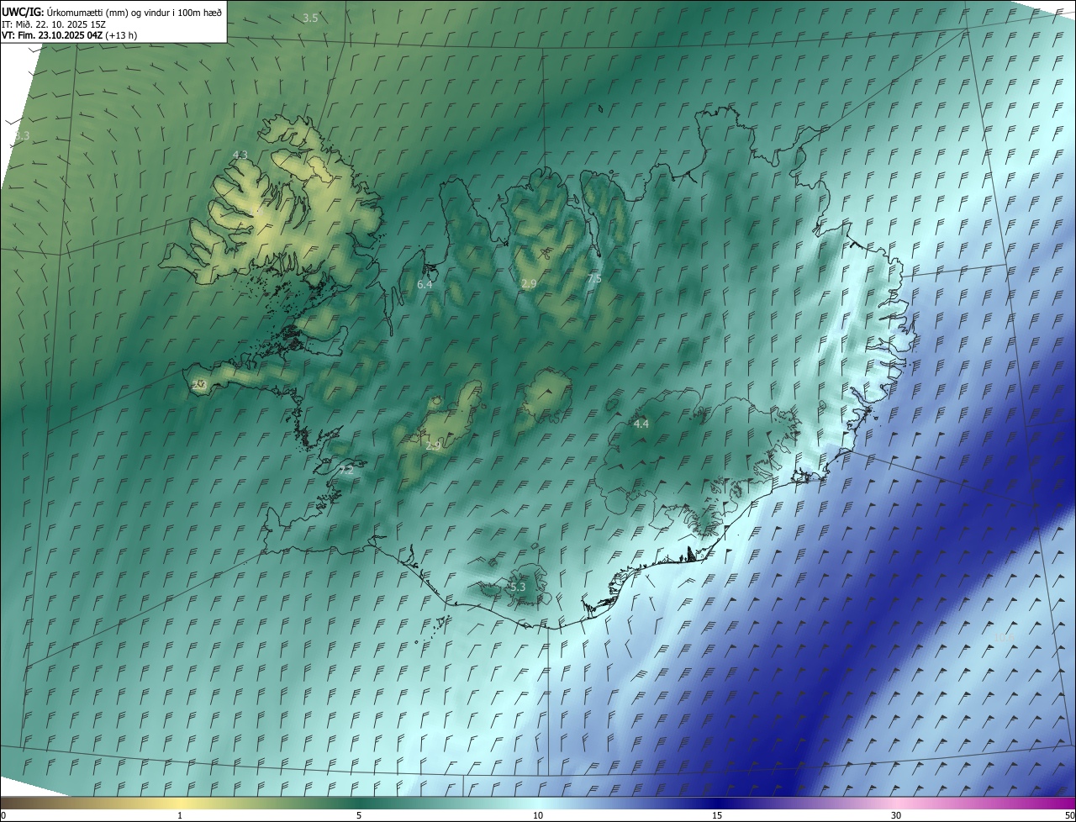
Task: Click the 1 tick on the colour scale
Action: tap(180, 815)
